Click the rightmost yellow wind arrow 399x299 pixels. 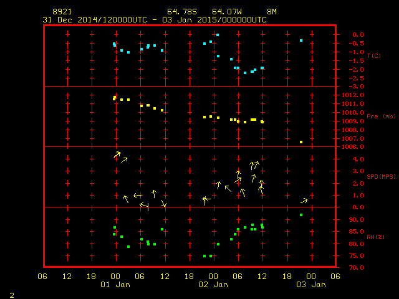[x=304, y=201]
